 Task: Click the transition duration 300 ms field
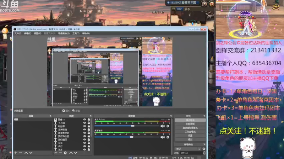pyautogui.click(x=191, y=153)
